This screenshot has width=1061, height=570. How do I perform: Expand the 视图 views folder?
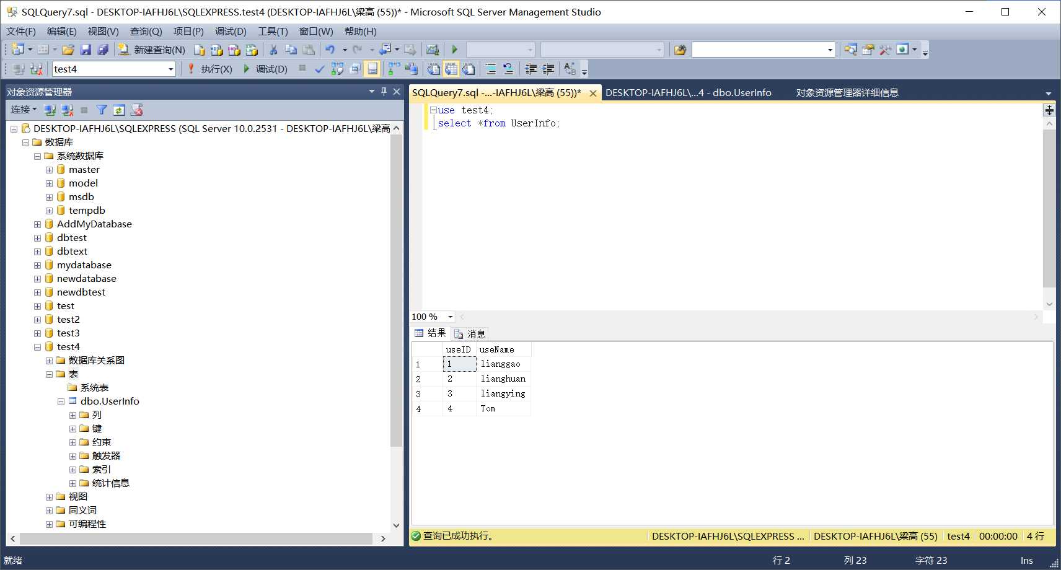click(49, 497)
